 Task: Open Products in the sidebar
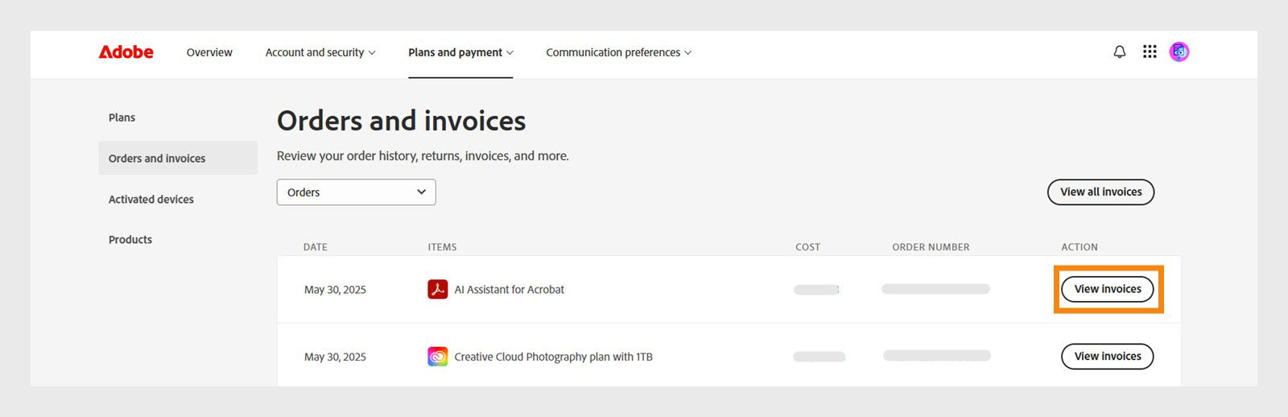click(130, 240)
